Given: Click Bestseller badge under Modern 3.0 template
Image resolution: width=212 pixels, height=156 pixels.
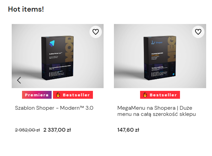Looking at the screenshot, I should tap(73, 95).
